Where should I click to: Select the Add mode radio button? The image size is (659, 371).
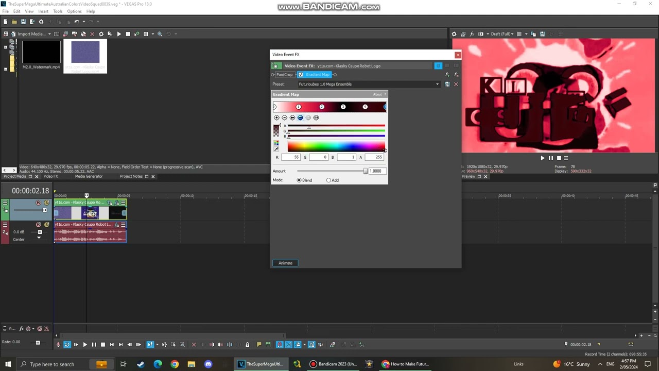[x=328, y=180]
